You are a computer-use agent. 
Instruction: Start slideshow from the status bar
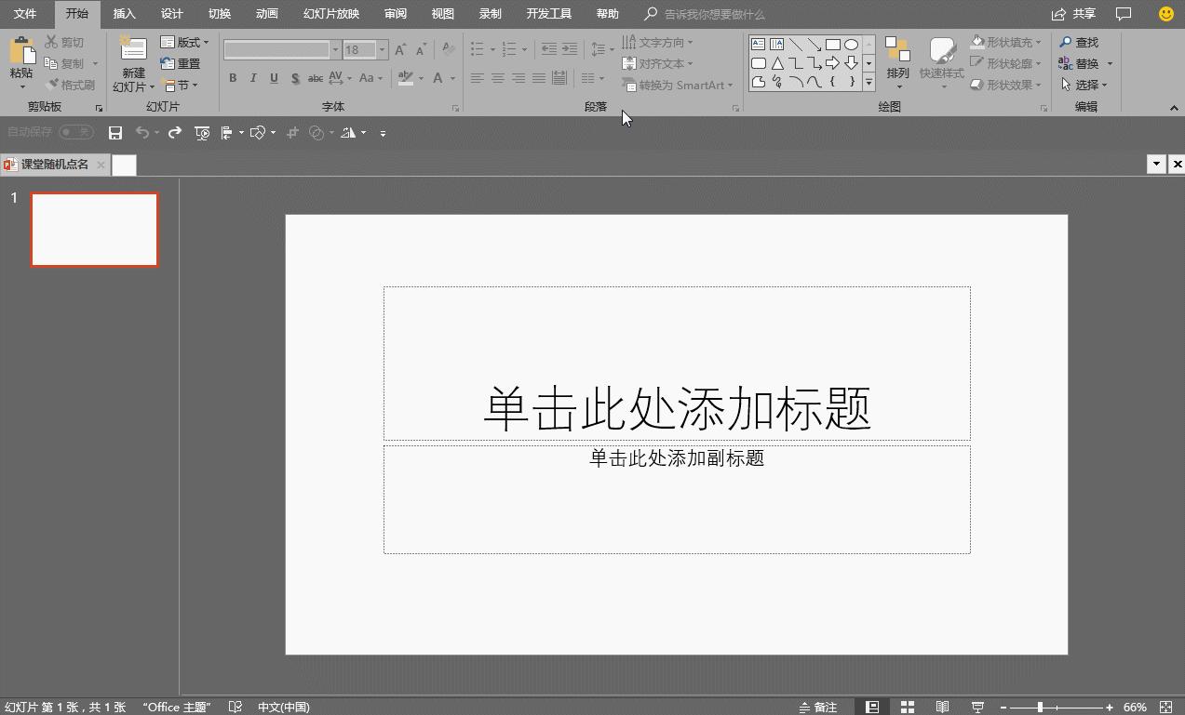pyautogui.click(x=976, y=707)
